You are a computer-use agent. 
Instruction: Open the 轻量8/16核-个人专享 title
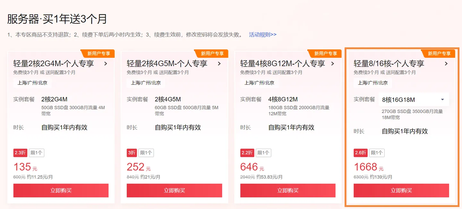point(389,64)
